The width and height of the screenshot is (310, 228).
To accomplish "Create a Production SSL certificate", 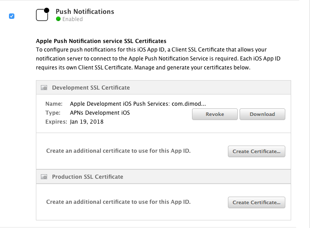I will pyautogui.click(x=257, y=202).
